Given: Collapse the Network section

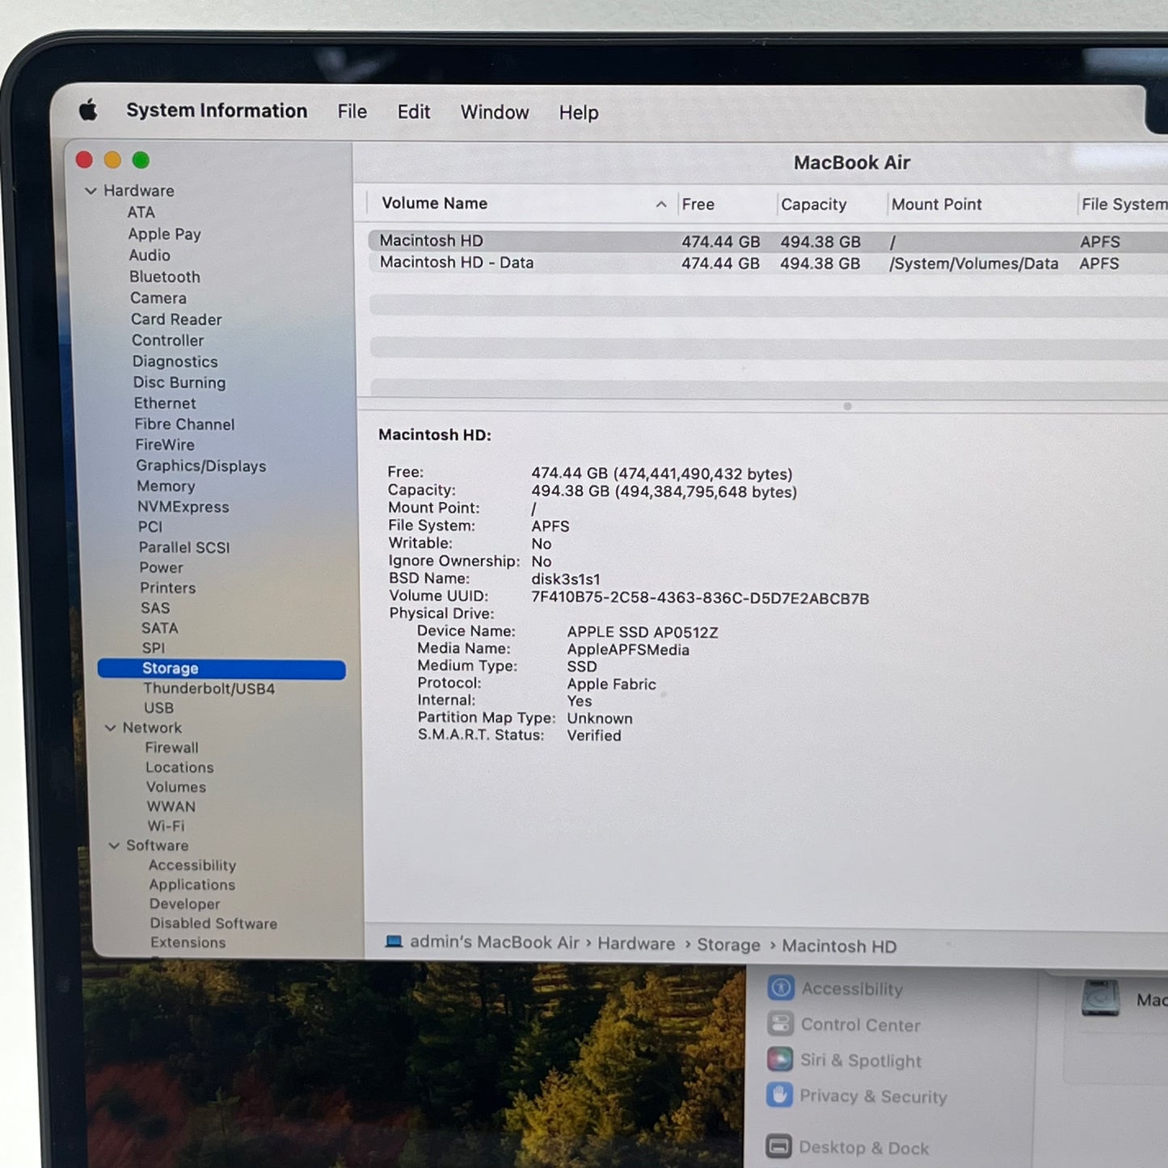Looking at the screenshot, I should (111, 727).
